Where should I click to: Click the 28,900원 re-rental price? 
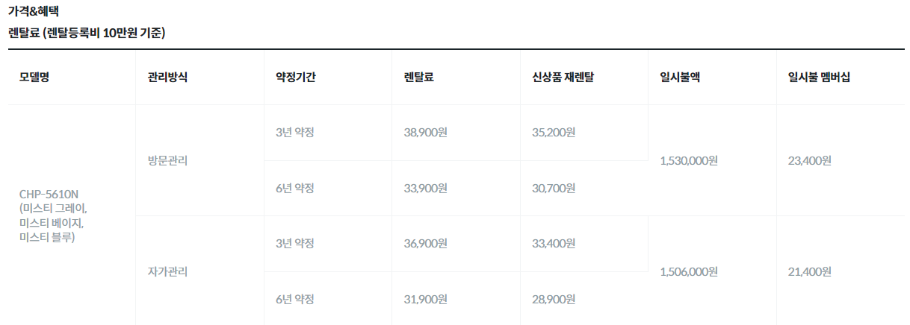coord(554,299)
